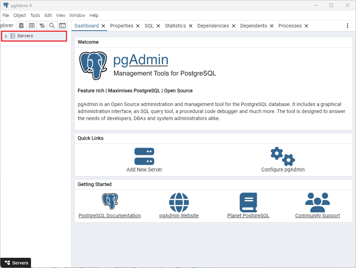The width and height of the screenshot is (356, 268).
Task: Click the View Data table grid icon
Action: coord(32,26)
